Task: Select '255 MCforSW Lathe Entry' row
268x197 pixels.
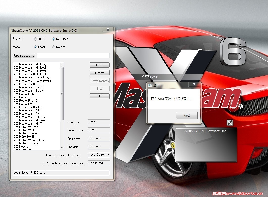Action: pos(37,140)
